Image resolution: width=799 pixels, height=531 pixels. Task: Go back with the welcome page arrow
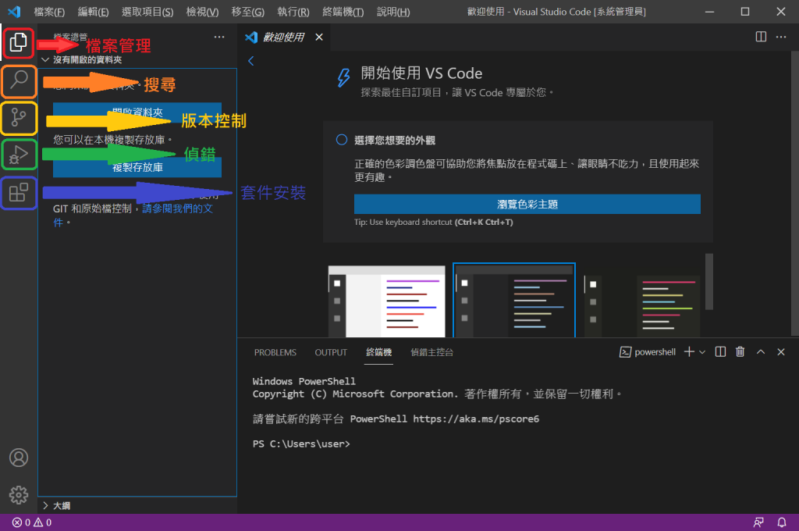click(x=250, y=61)
